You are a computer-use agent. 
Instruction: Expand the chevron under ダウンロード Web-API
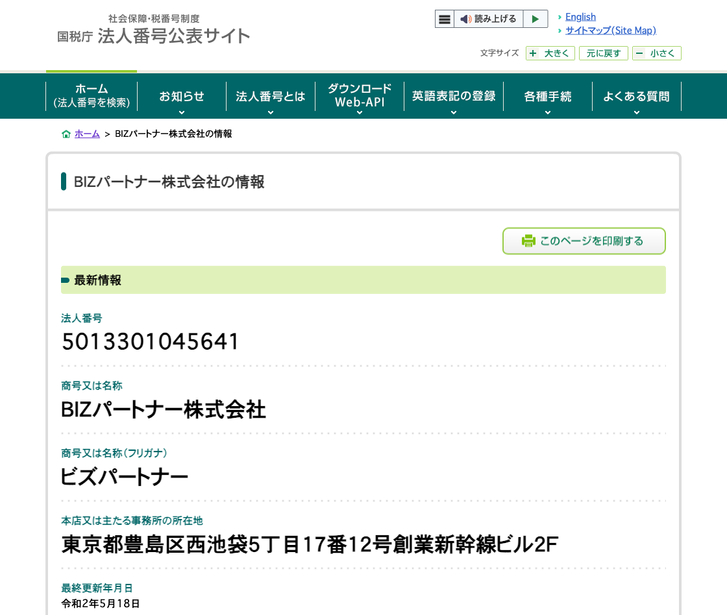[360, 113]
